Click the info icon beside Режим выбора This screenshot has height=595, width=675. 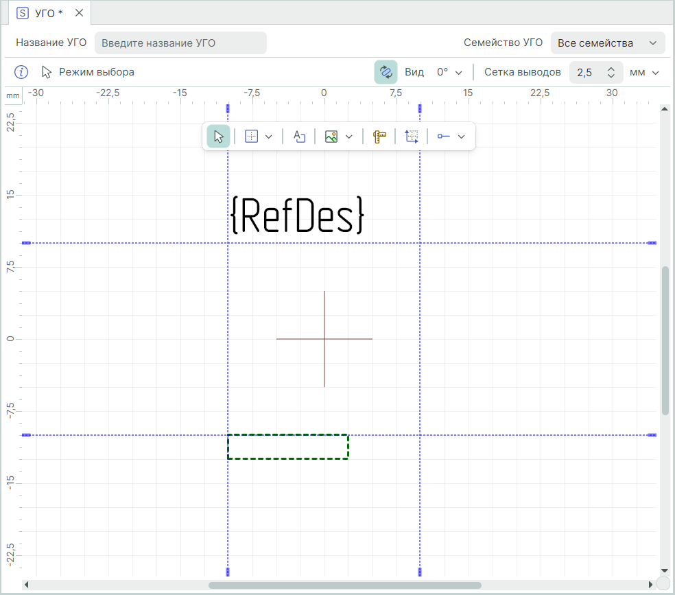click(x=21, y=72)
